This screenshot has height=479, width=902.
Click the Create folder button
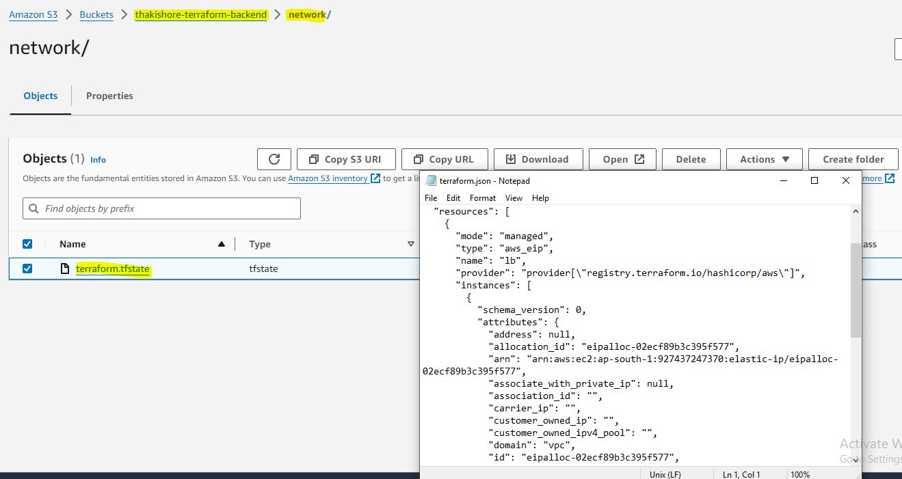tap(853, 159)
